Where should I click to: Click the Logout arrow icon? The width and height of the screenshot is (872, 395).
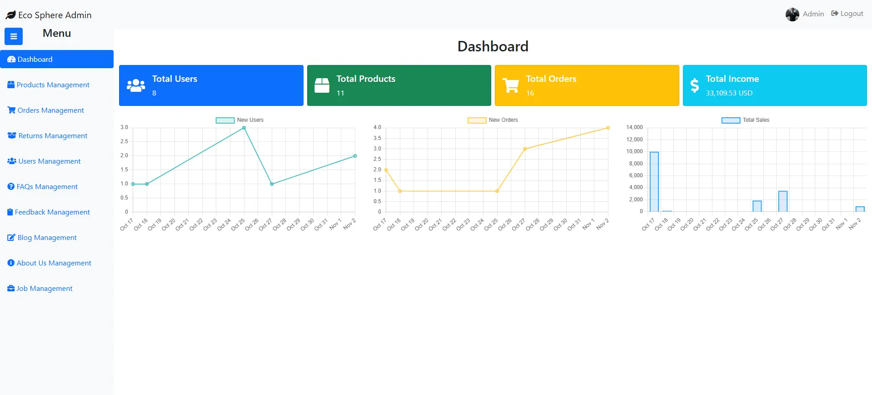(835, 14)
